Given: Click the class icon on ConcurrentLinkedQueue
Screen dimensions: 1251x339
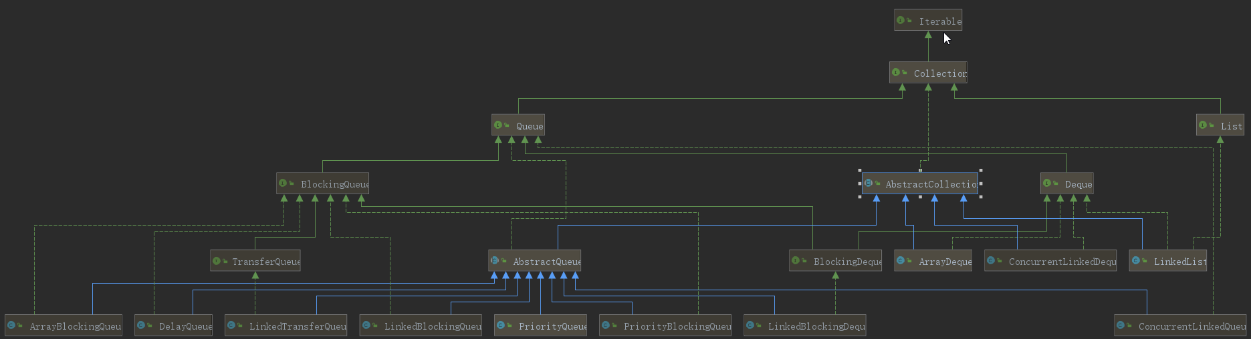Looking at the screenshot, I should pyautogui.click(x=1121, y=325).
